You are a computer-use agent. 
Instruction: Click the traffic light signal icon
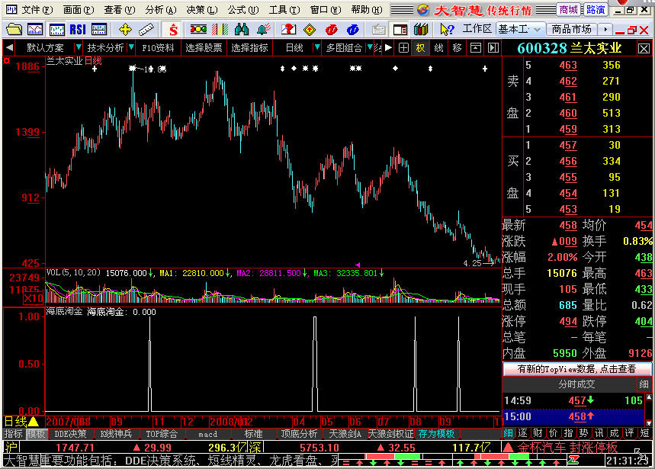pyautogui.click(x=198, y=29)
